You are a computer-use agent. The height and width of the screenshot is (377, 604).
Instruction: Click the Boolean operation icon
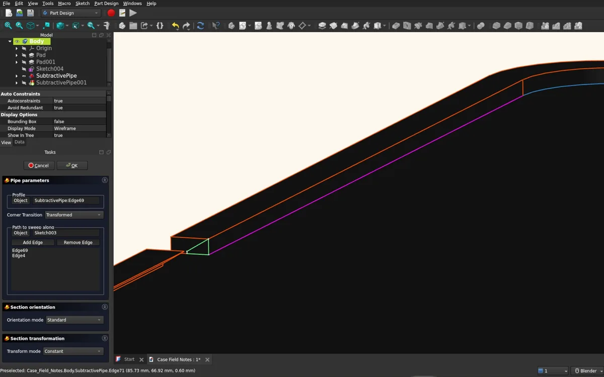click(481, 26)
